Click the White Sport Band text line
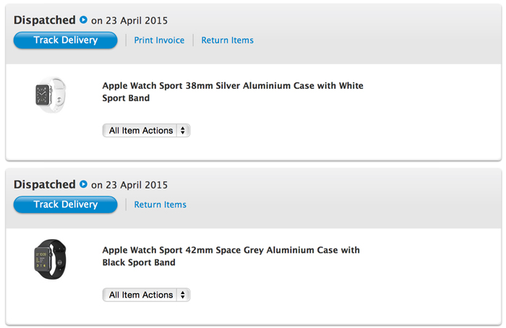The image size is (506, 328). [126, 98]
